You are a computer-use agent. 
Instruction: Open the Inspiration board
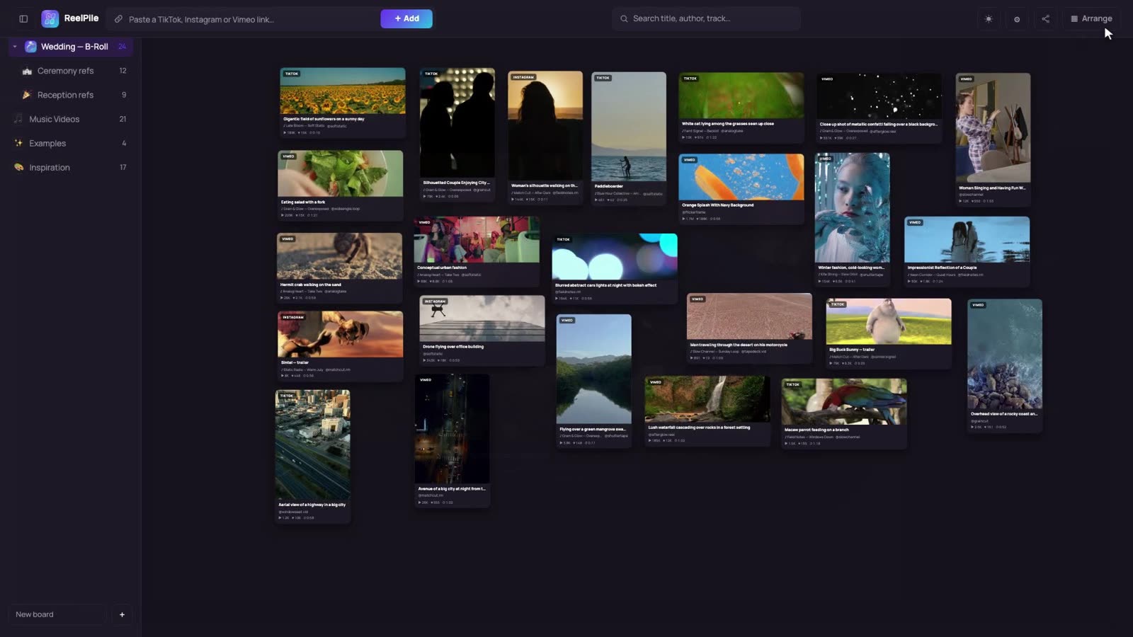point(71,168)
